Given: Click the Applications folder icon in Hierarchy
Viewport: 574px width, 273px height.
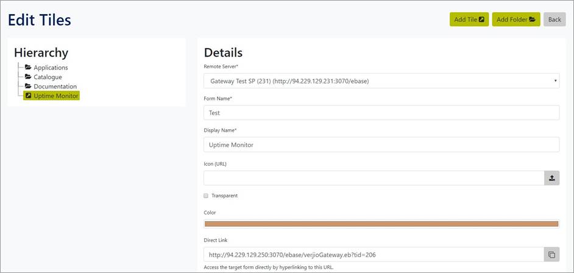Looking at the screenshot, I should 28,68.
